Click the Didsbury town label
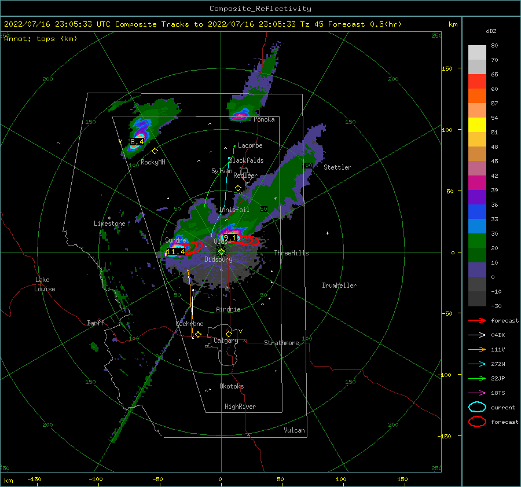 point(219,259)
